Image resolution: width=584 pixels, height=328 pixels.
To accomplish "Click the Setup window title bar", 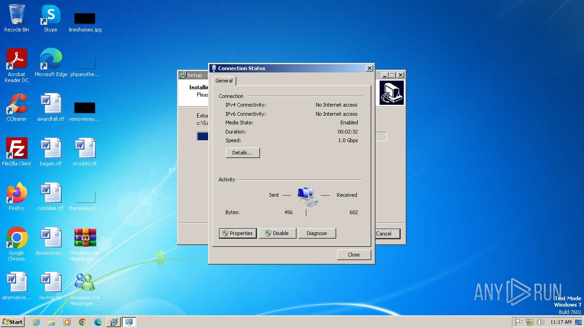I will point(194,75).
